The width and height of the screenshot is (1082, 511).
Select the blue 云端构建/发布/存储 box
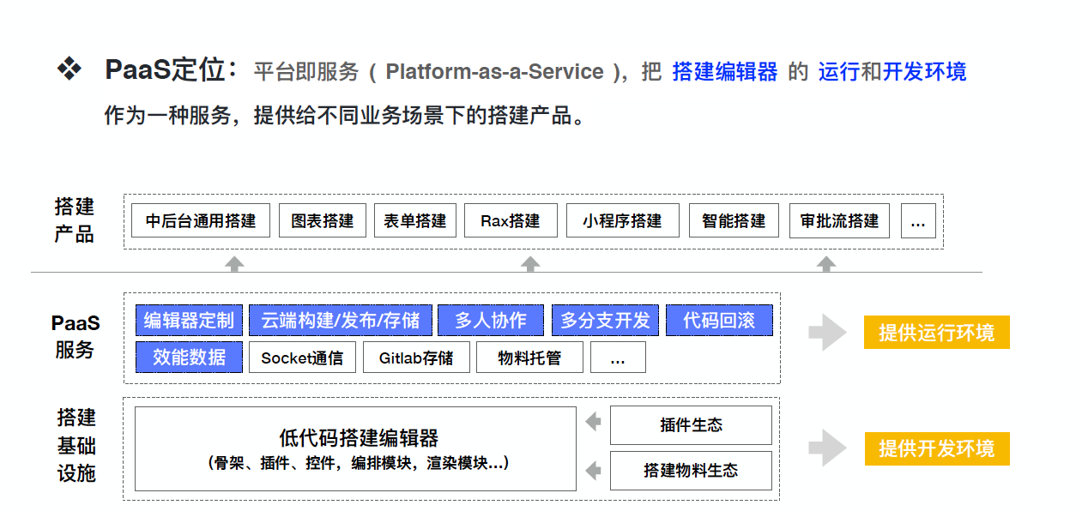341,321
